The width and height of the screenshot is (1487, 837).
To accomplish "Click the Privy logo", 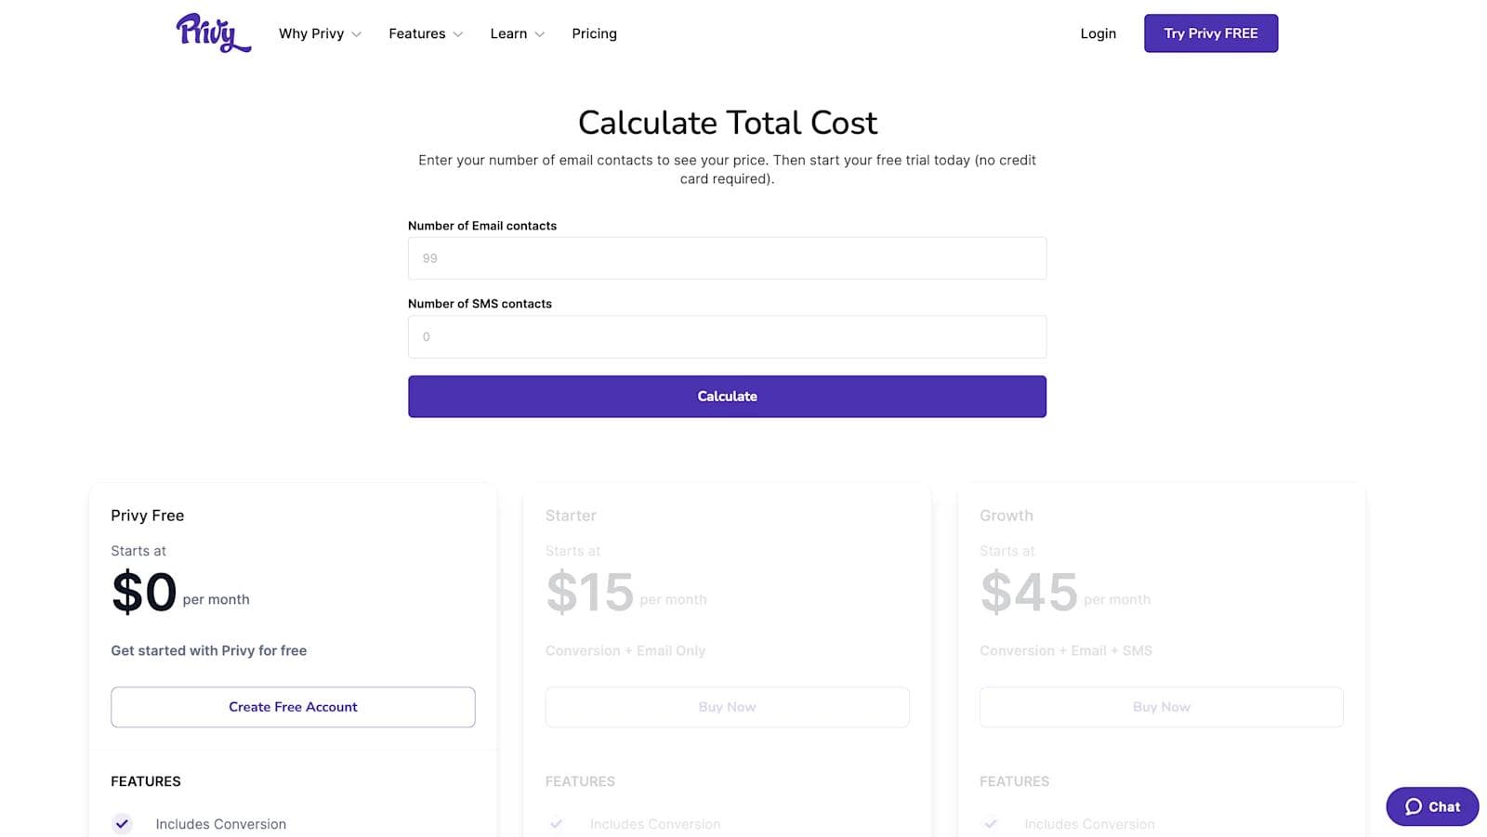I will point(213,33).
